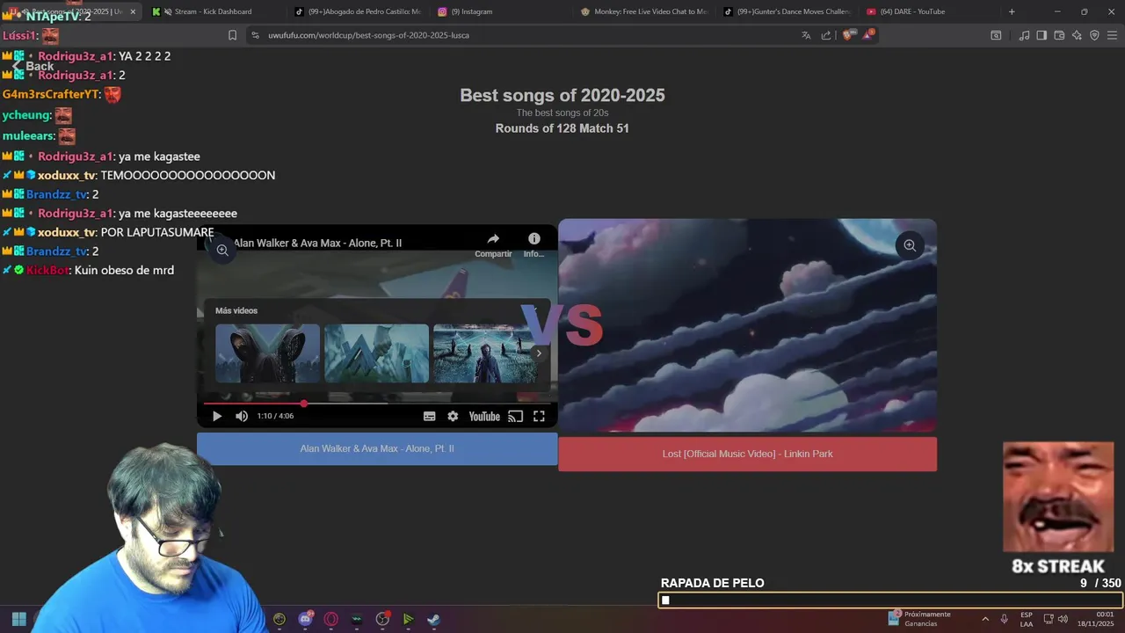This screenshot has width=1125, height=633.
Task: Click the 1:10 / 4:06 timestamp
Action: point(275,416)
